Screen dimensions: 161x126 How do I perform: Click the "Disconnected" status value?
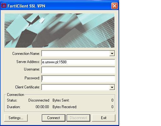pos(39,100)
